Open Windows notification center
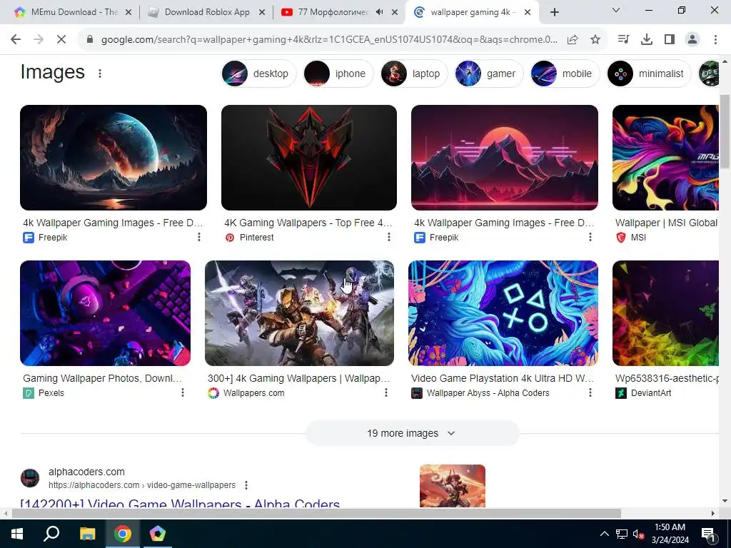This screenshot has width=731, height=548. click(x=709, y=534)
